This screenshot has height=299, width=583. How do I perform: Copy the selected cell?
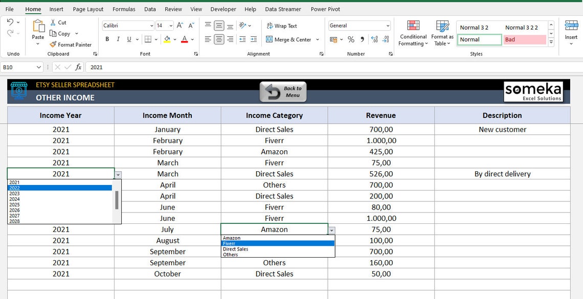59,34
